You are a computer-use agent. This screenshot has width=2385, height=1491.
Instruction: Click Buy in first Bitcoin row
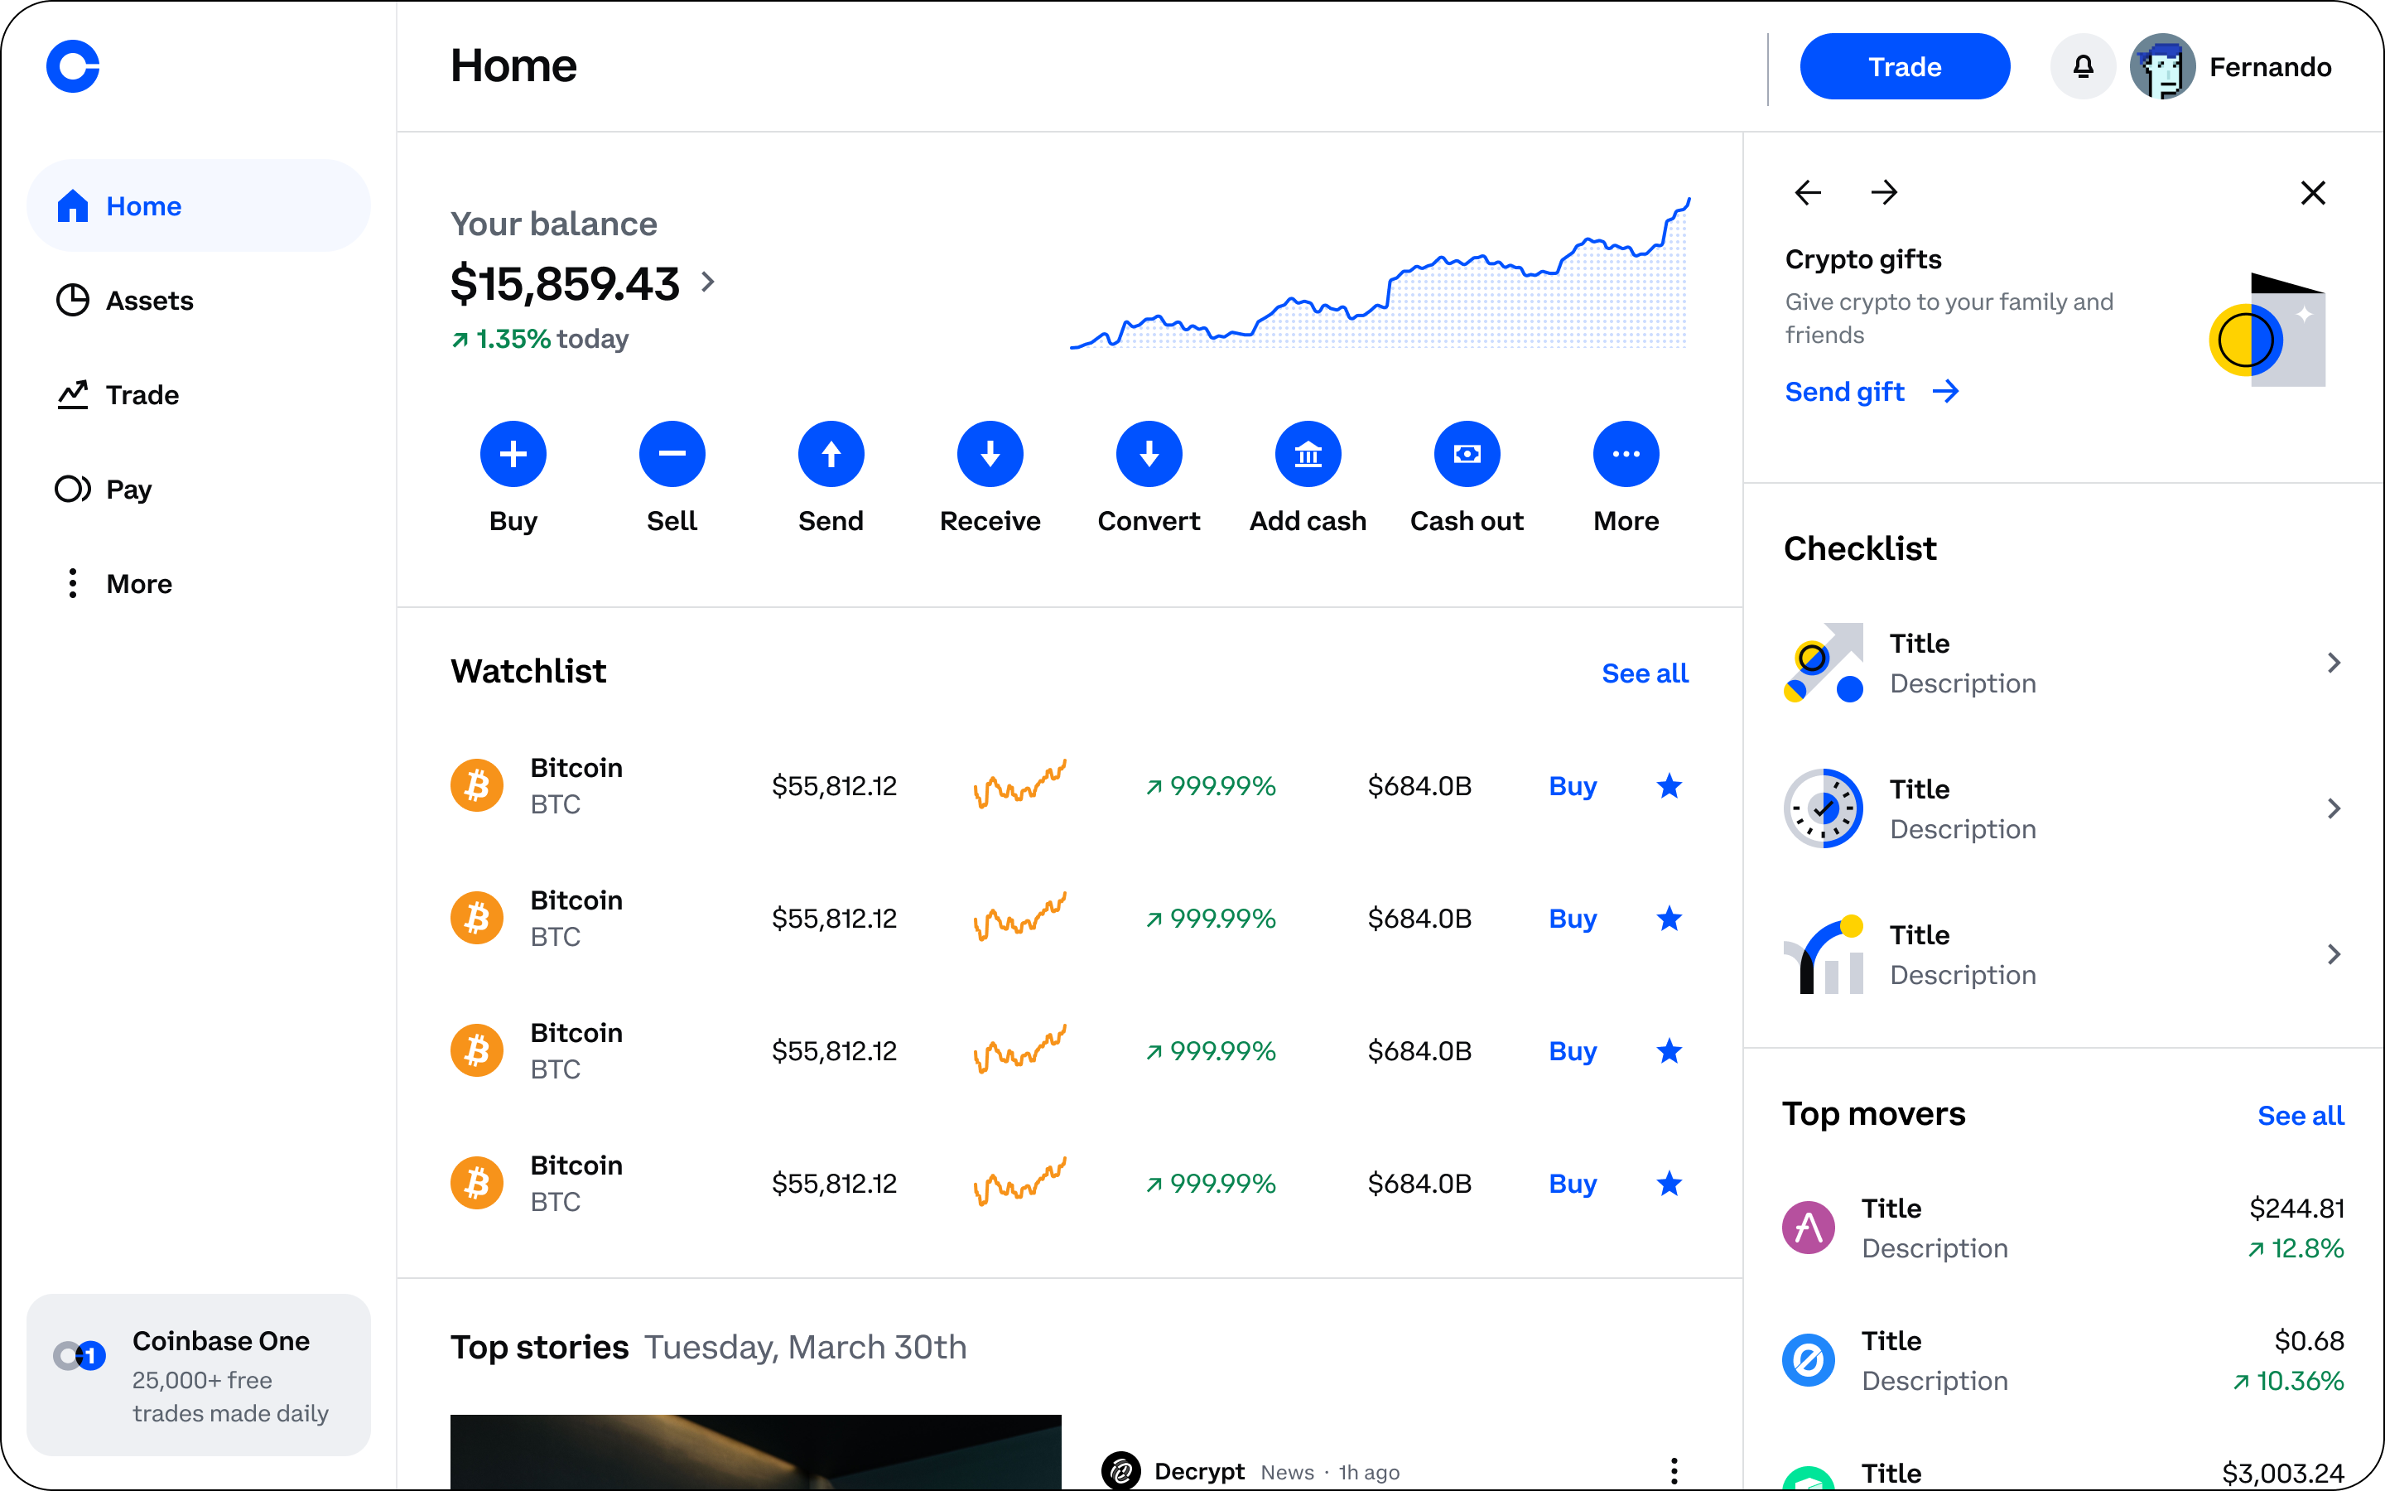1572,786
